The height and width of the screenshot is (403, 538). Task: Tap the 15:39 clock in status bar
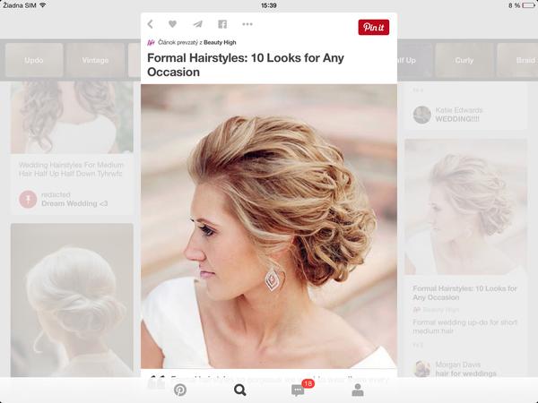pyautogui.click(x=269, y=5)
